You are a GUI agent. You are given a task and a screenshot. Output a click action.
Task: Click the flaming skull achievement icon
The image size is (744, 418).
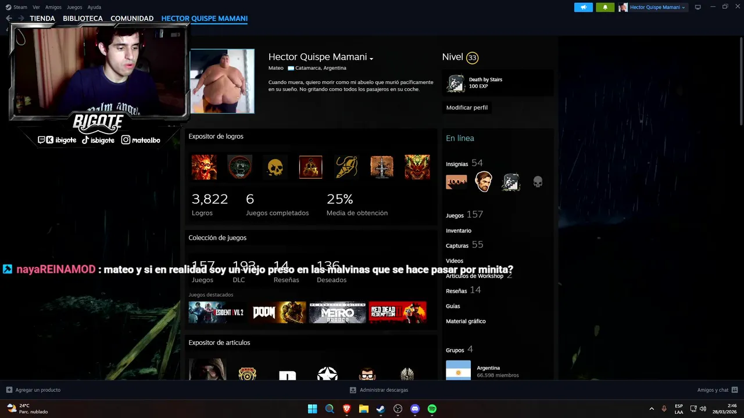pos(204,167)
